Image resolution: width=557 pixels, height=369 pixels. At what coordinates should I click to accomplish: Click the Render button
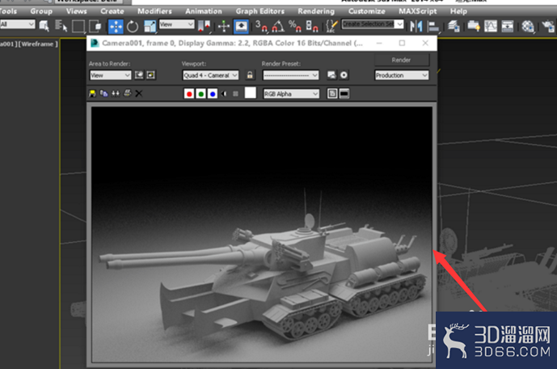[x=402, y=60]
